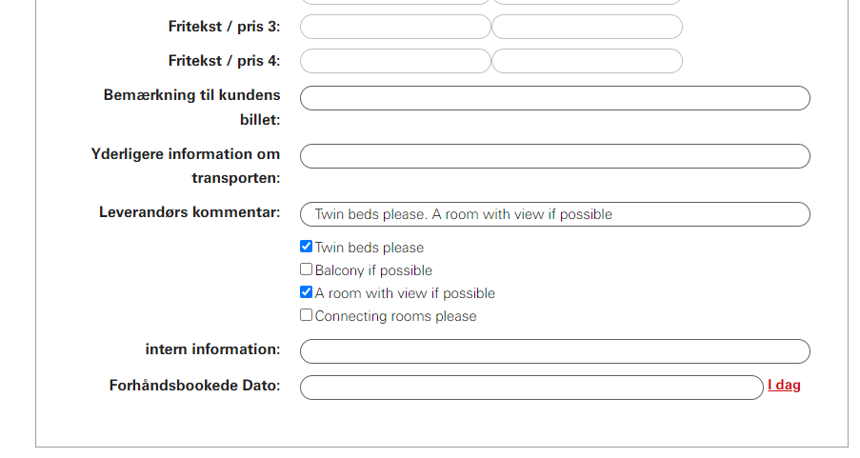The height and width of the screenshot is (458, 860).
Task: Click the I dag link
Action: [x=784, y=386]
